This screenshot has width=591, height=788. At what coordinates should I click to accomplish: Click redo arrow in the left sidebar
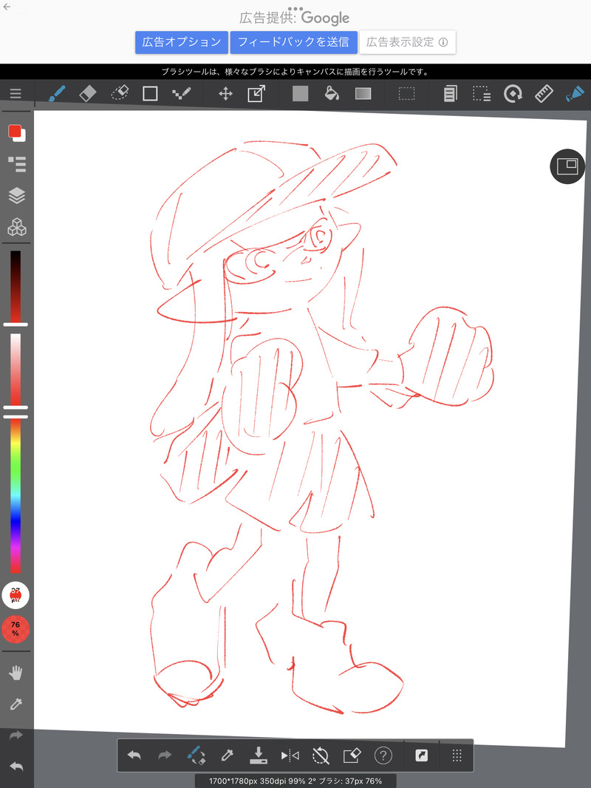pos(16,736)
